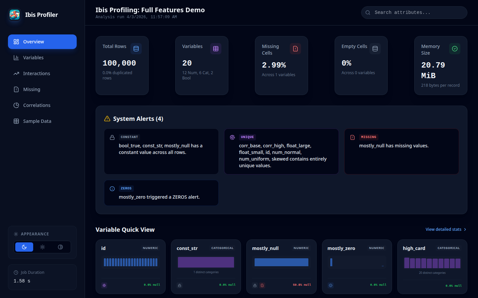Screen dimensions: 478x298
Task: Open detailed stats with the chevron link
Action: coord(446,229)
